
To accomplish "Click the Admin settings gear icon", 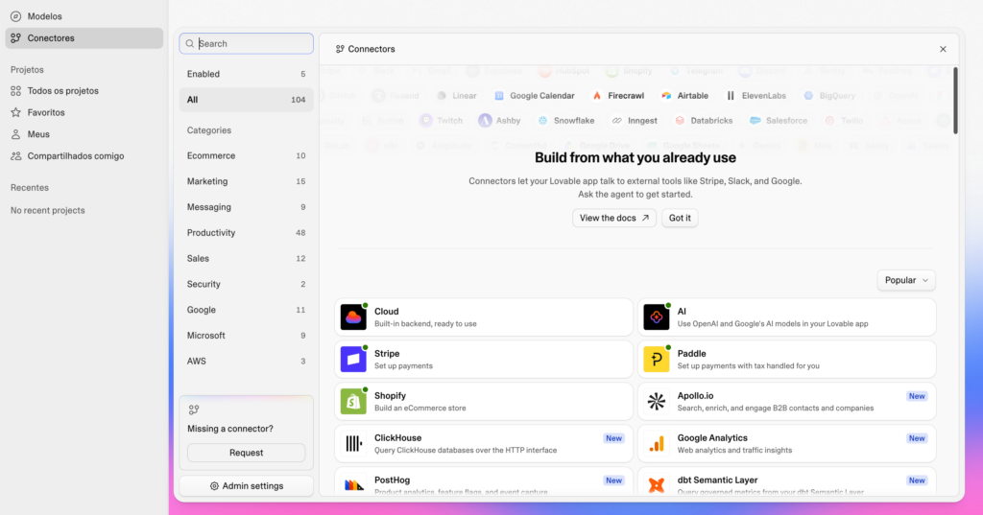I will 214,486.
